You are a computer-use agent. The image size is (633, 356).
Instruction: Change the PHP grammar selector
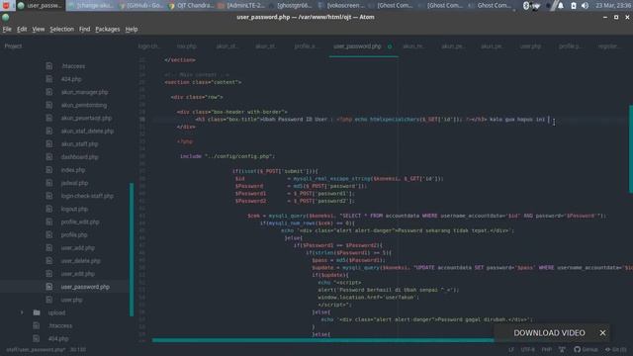pos(547,349)
